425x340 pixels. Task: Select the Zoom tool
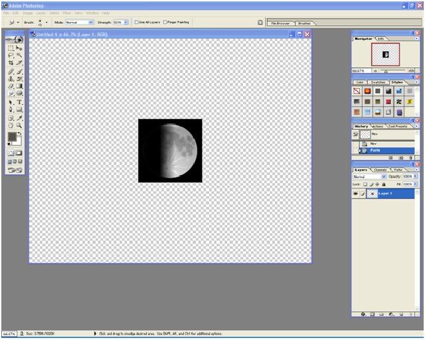click(x=19, y=126)
